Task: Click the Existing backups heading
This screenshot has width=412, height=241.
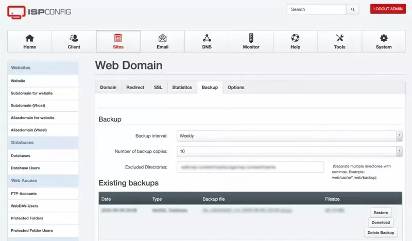Action: tap(128, 183)
